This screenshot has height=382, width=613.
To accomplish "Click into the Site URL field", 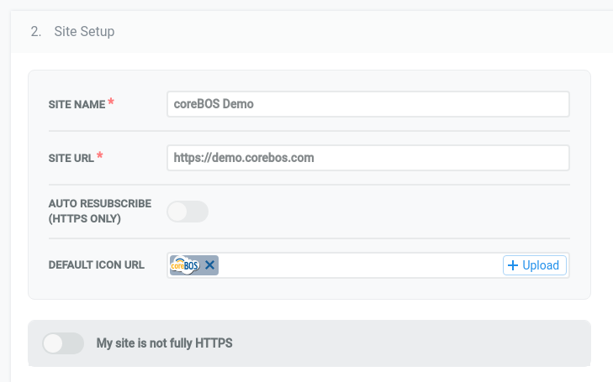I will [x=368, y=157].
